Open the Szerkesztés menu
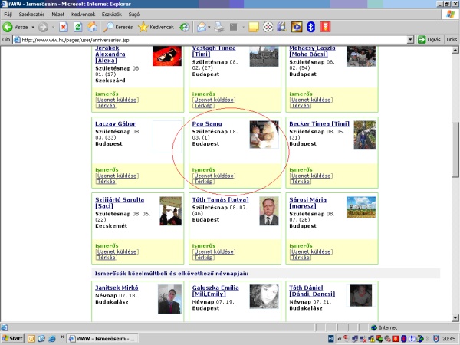The height and width of the screenshot is (345, 460). [x=31, y=14]
